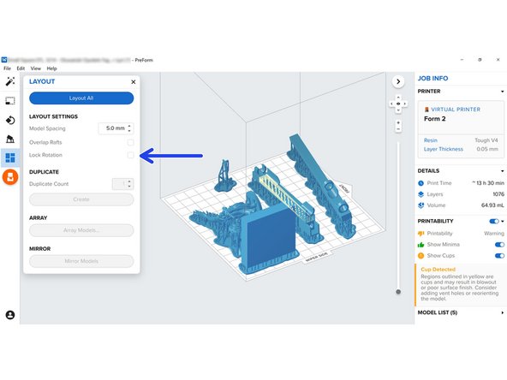The width and height of the screenshot is (507, 380).
Task: Enable the Lock Rotation checkbox
Action: click(130, 155)
